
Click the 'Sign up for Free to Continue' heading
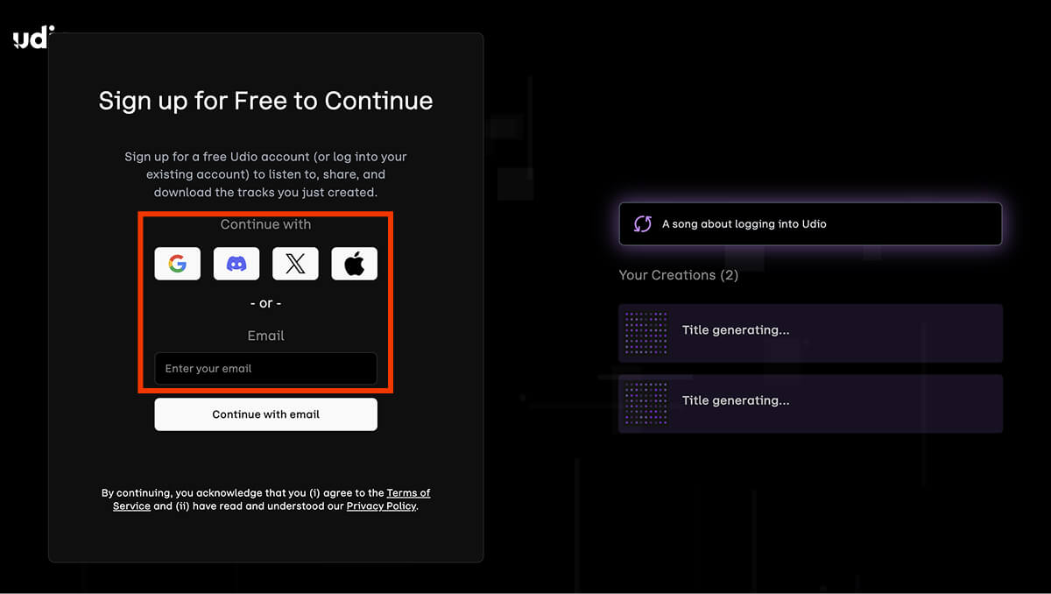click(x=265, y=101)
